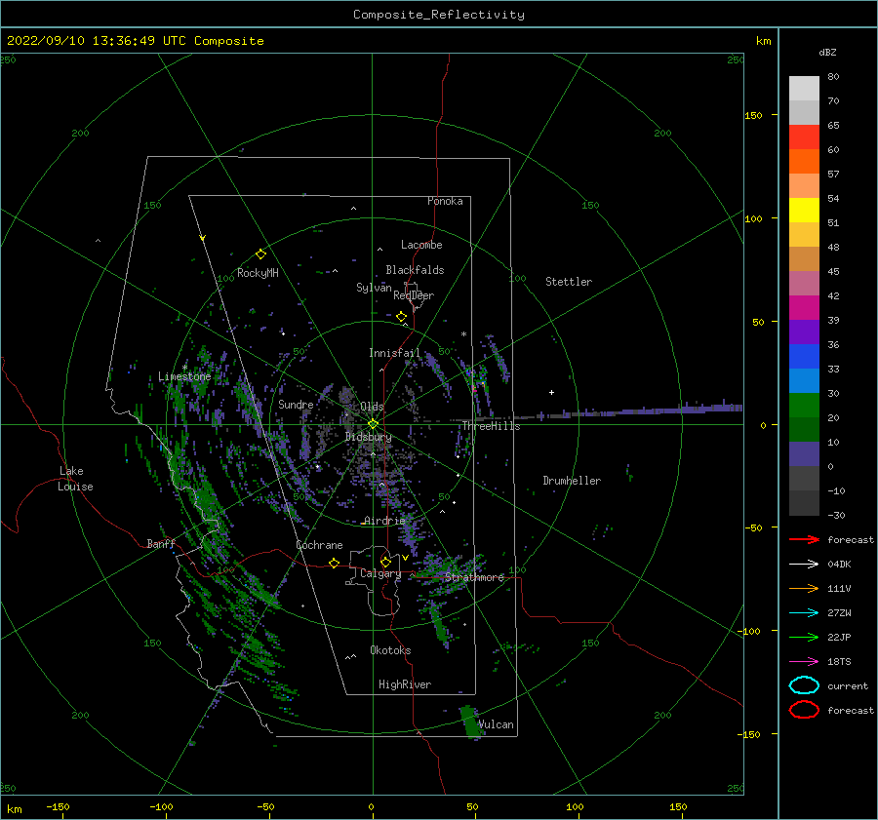Click the Sylvan label on the map
This screenshot has height=820, width=878.
coord(374,288)
